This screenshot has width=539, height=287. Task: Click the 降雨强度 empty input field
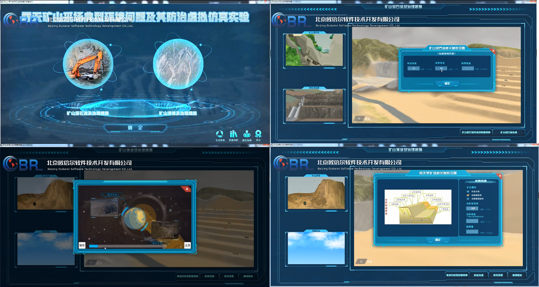coord(467,68)
